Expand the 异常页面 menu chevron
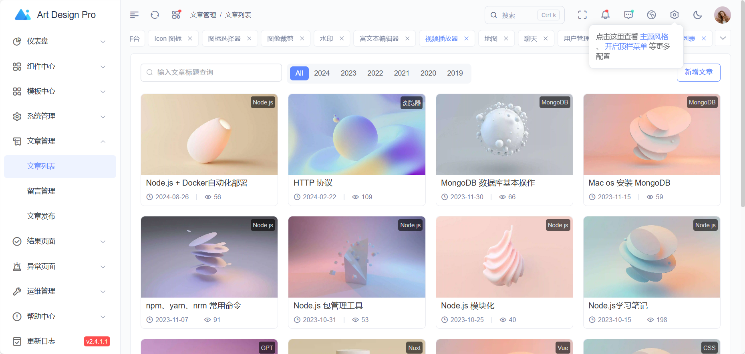745x354 pixels. [x=103, y=266]
